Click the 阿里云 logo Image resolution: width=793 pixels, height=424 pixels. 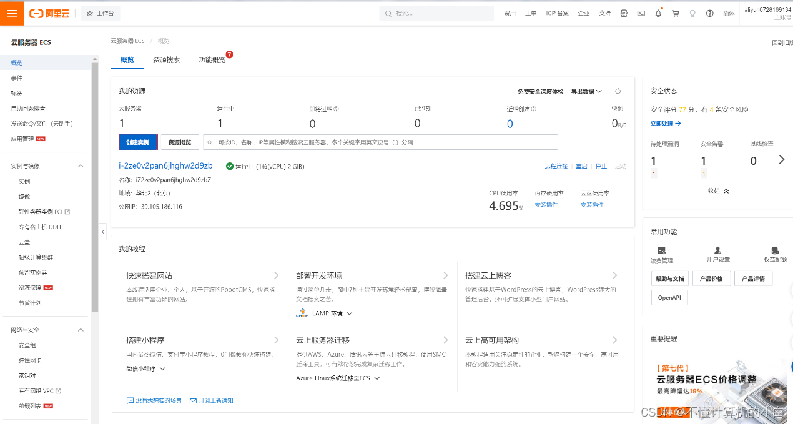pos(49,13)
